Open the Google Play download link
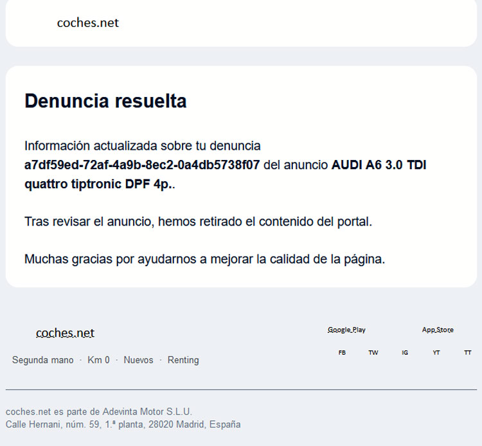 (x=346, y=330)
